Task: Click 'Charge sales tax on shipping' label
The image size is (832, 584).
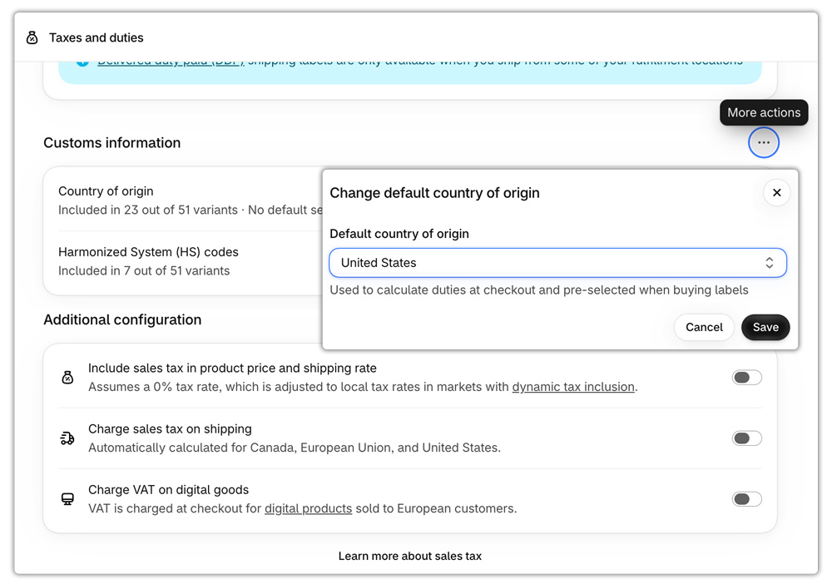Action: [170, 428]
